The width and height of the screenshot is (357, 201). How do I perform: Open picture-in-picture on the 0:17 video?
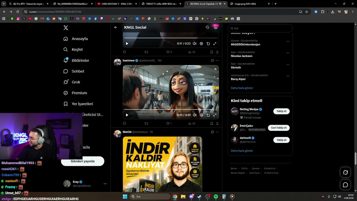tap(208, 44)
